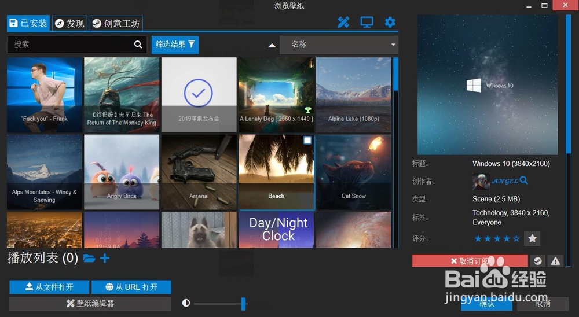Switch to the 发现 tab

click(70, 23)
